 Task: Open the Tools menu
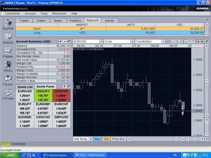pos(44,13)
